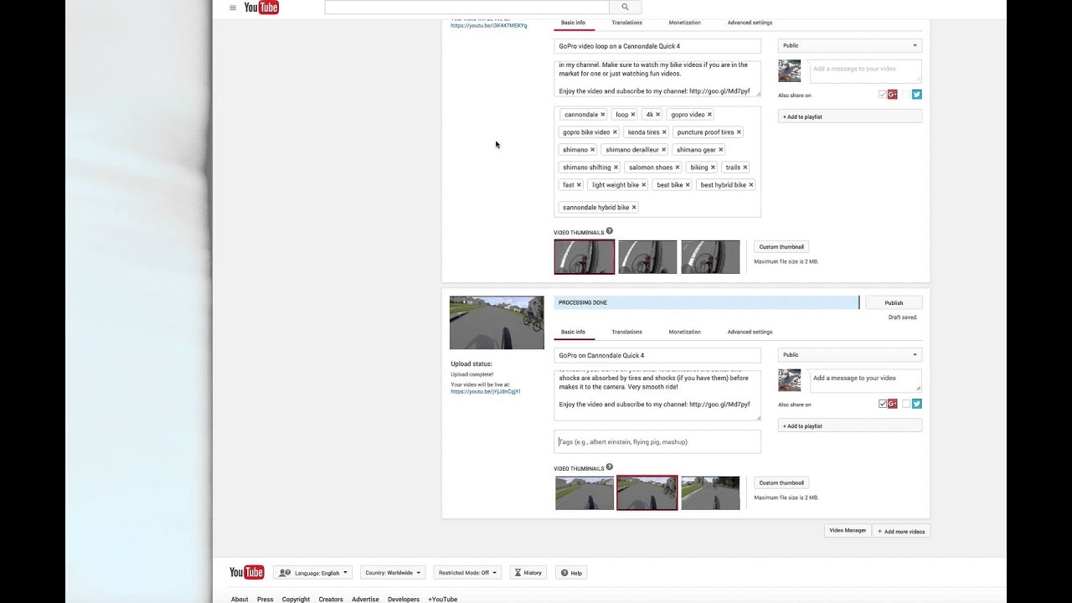Click the Publish button
Viewport: 1072px width, 603px height.
[x=894, y=302]
